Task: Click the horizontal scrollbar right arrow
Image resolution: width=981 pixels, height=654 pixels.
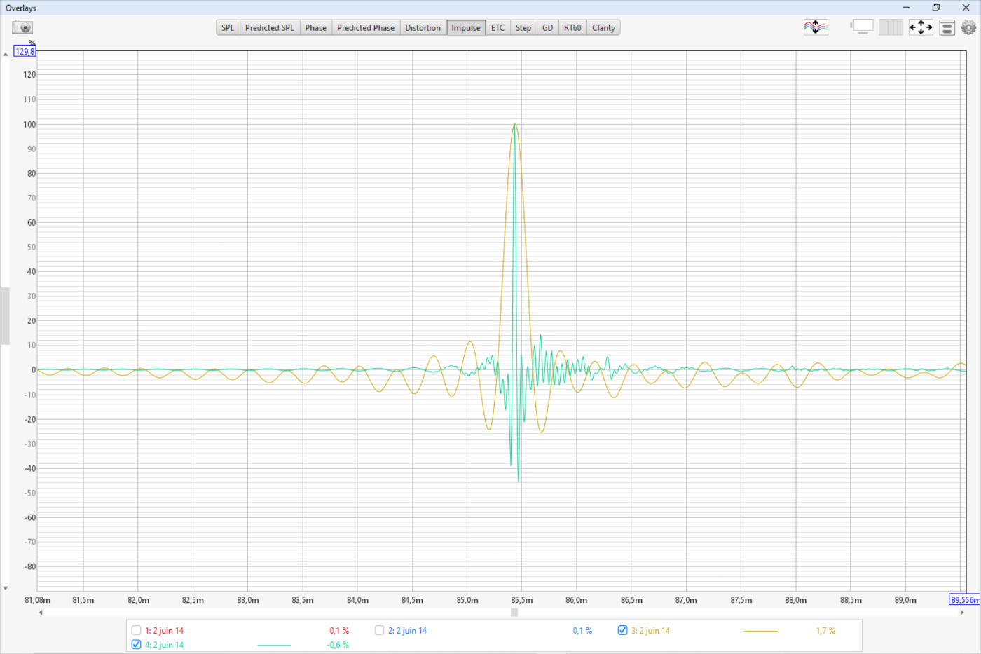Action: click(x=961, y=613)
